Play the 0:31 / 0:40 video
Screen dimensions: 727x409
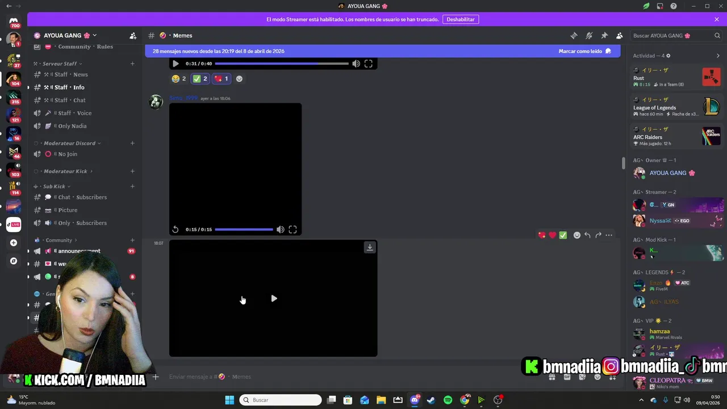click(176, 64)
